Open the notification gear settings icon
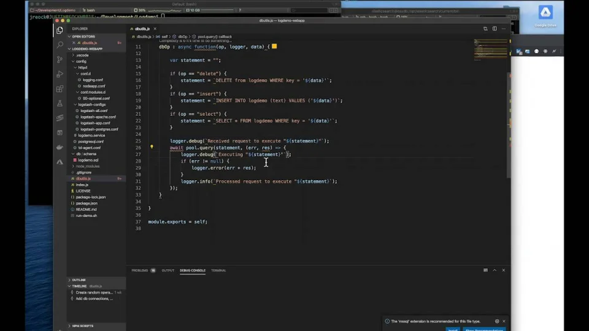 (497, 321)
